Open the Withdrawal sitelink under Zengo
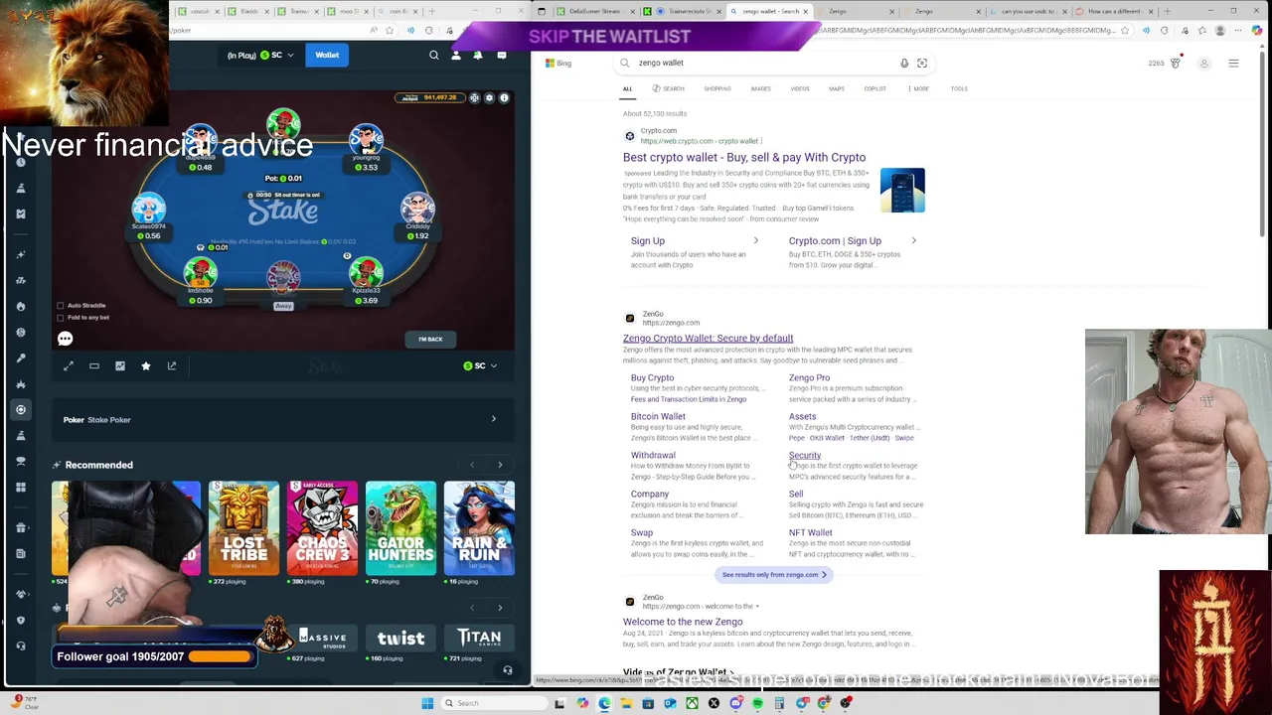The image size is (1272, 715). (653, 456)
